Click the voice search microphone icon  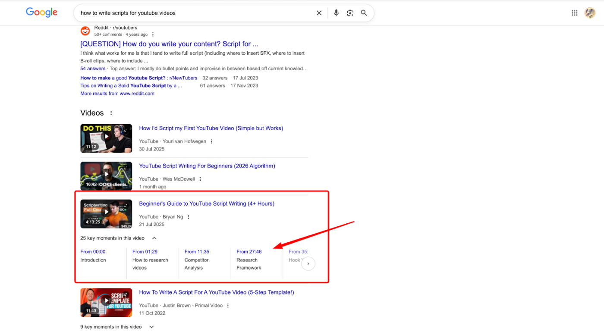coord(336,13)
